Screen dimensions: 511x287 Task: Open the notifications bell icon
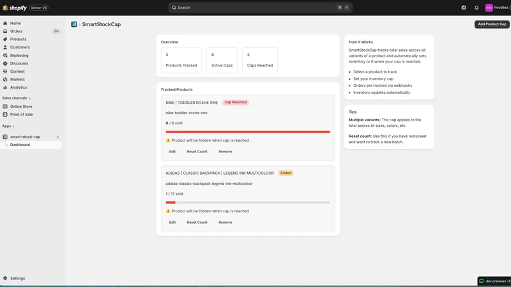477,8
